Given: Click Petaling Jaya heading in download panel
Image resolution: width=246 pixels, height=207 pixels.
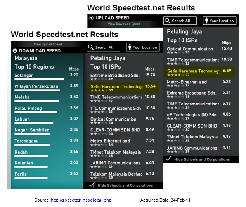Looking at the screenshot, I should click(108, 58).
